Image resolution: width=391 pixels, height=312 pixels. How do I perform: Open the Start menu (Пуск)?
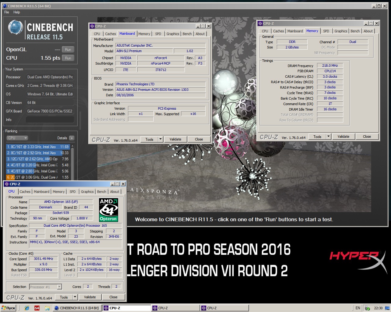[x=9, y=308]
